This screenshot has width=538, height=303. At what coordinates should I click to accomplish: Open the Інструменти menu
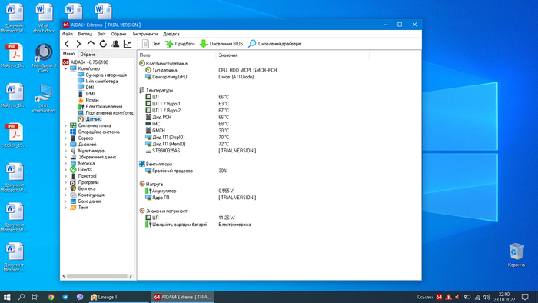[x=145, y=34]
